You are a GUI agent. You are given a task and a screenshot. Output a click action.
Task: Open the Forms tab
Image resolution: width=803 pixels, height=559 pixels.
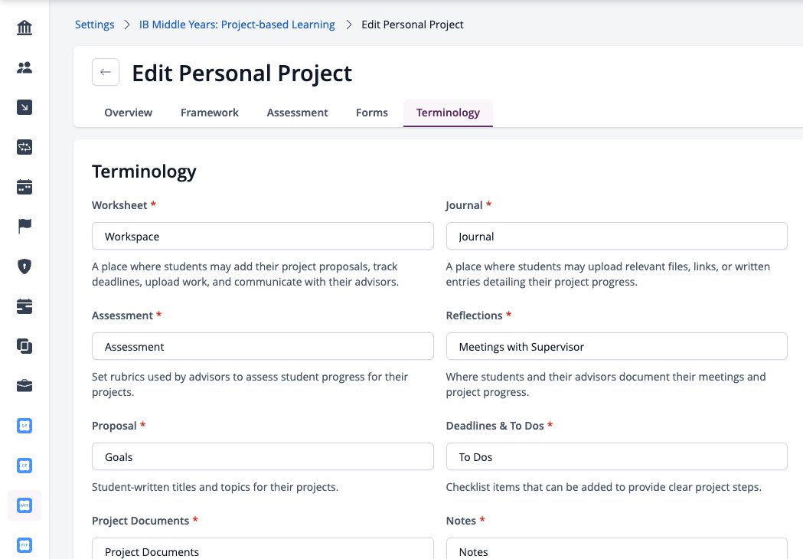click(x=372, y=113)
